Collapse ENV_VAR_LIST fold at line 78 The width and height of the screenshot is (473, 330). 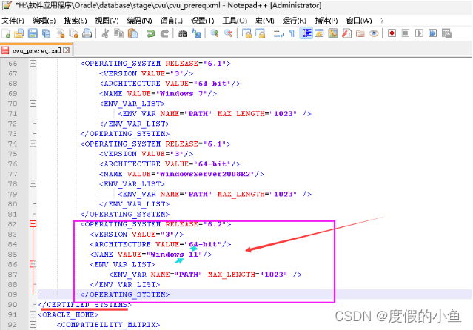[33, 183]
